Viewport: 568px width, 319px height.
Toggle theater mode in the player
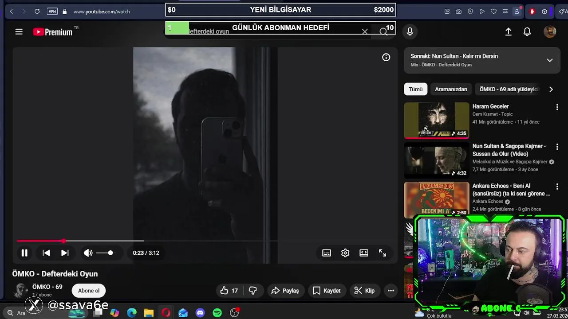[364, 253]
